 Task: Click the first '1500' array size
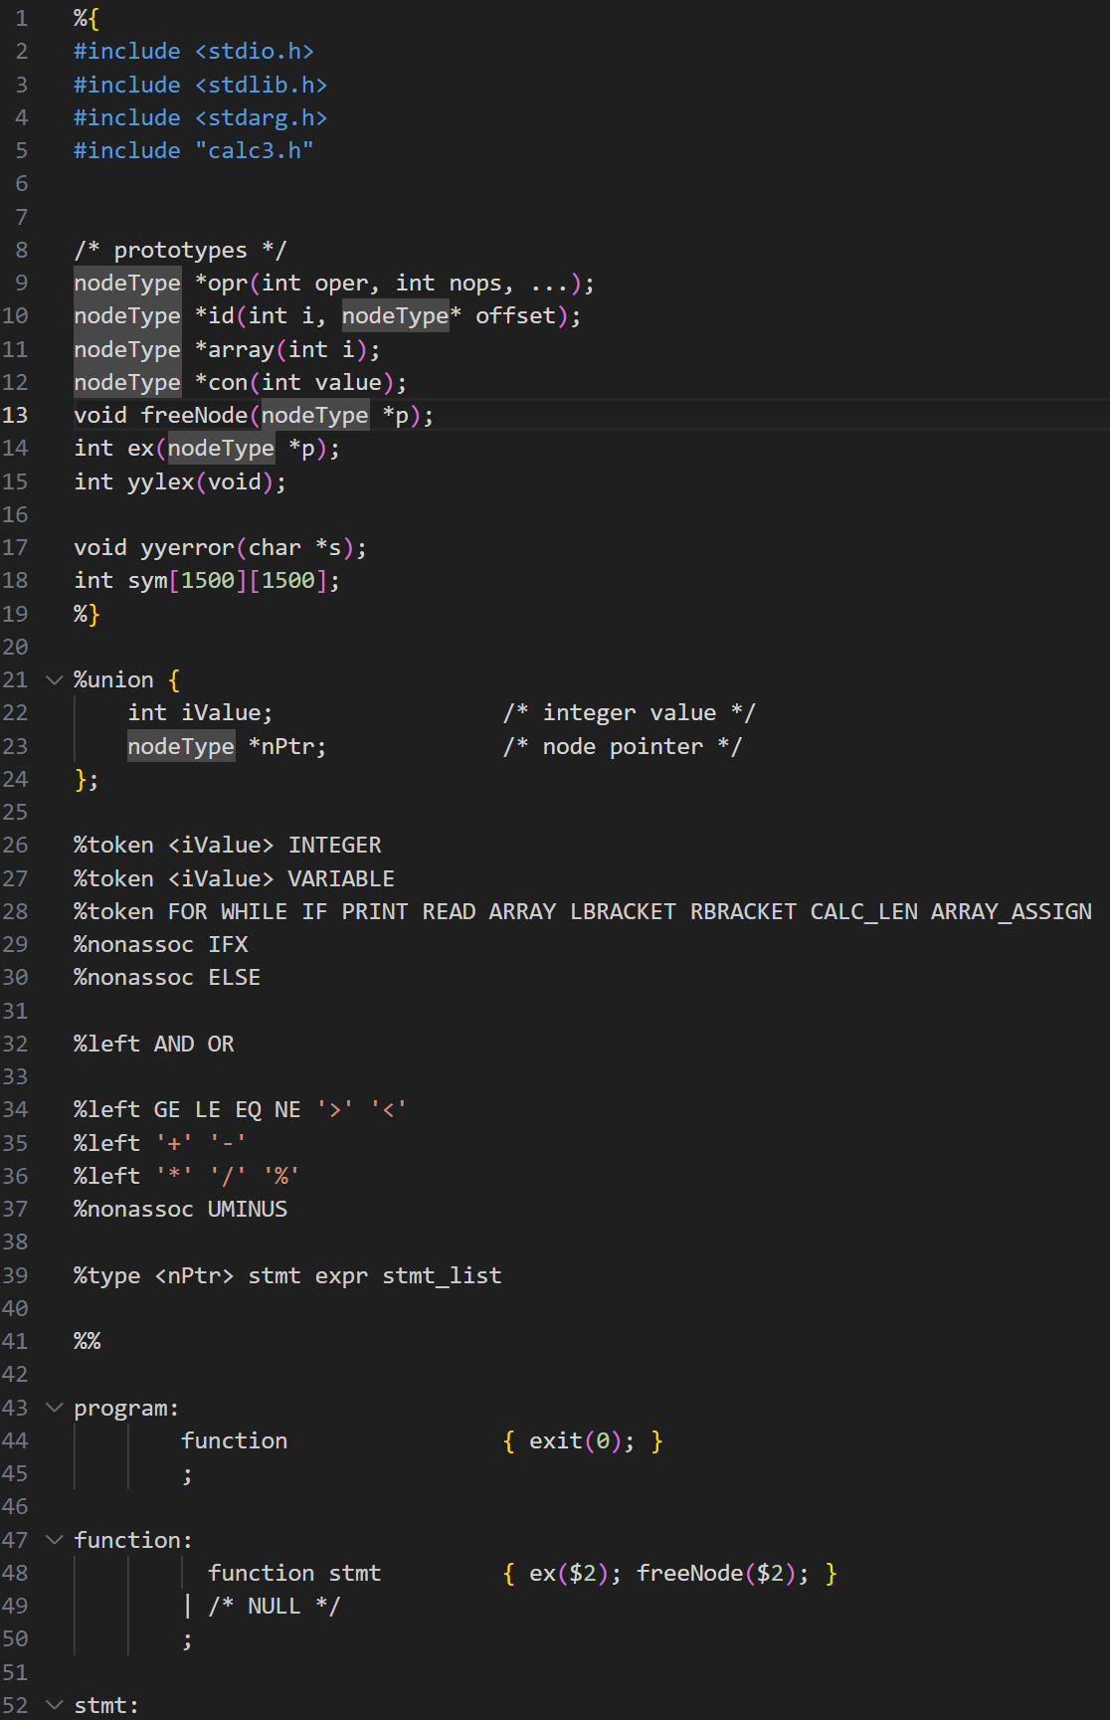pos(208,581)
